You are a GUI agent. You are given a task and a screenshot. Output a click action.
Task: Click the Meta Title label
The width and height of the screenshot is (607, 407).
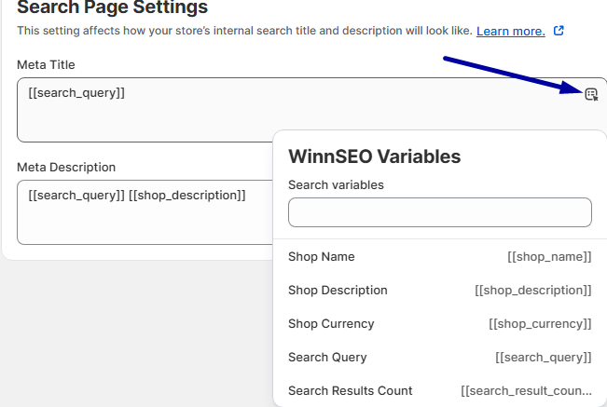click(x=46, y=64)
